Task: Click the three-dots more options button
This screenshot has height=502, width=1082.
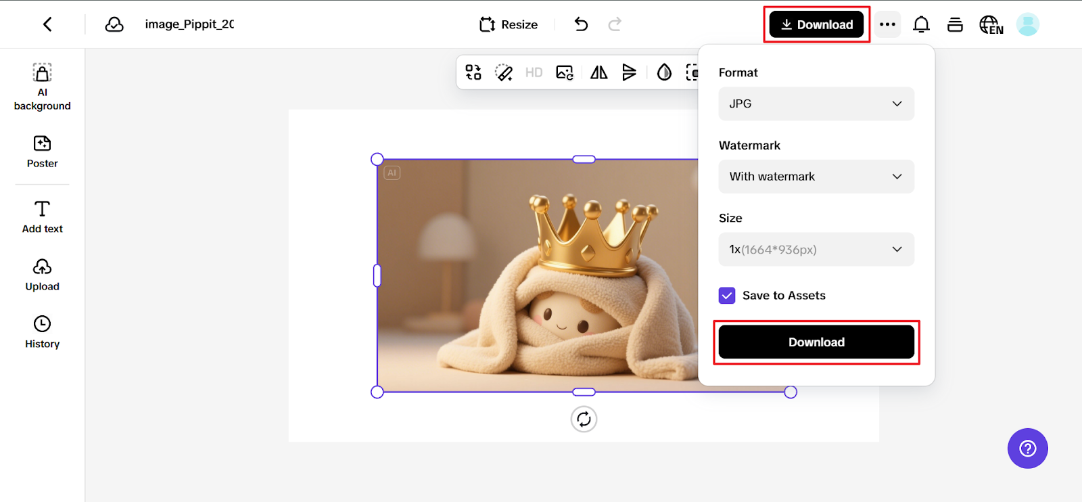Action: click(887, 24)
